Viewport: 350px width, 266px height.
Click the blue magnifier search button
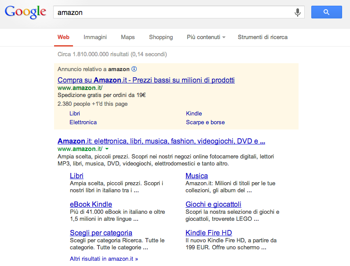click(326, 12)
